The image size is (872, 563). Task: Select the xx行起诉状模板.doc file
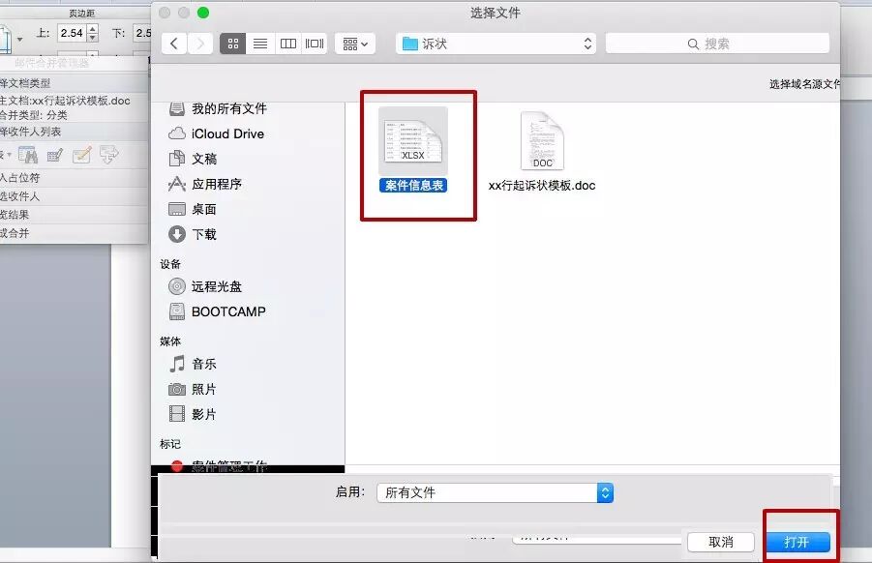click(x=542, y=143)
